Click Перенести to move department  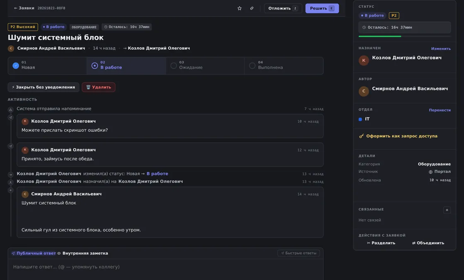440,110
